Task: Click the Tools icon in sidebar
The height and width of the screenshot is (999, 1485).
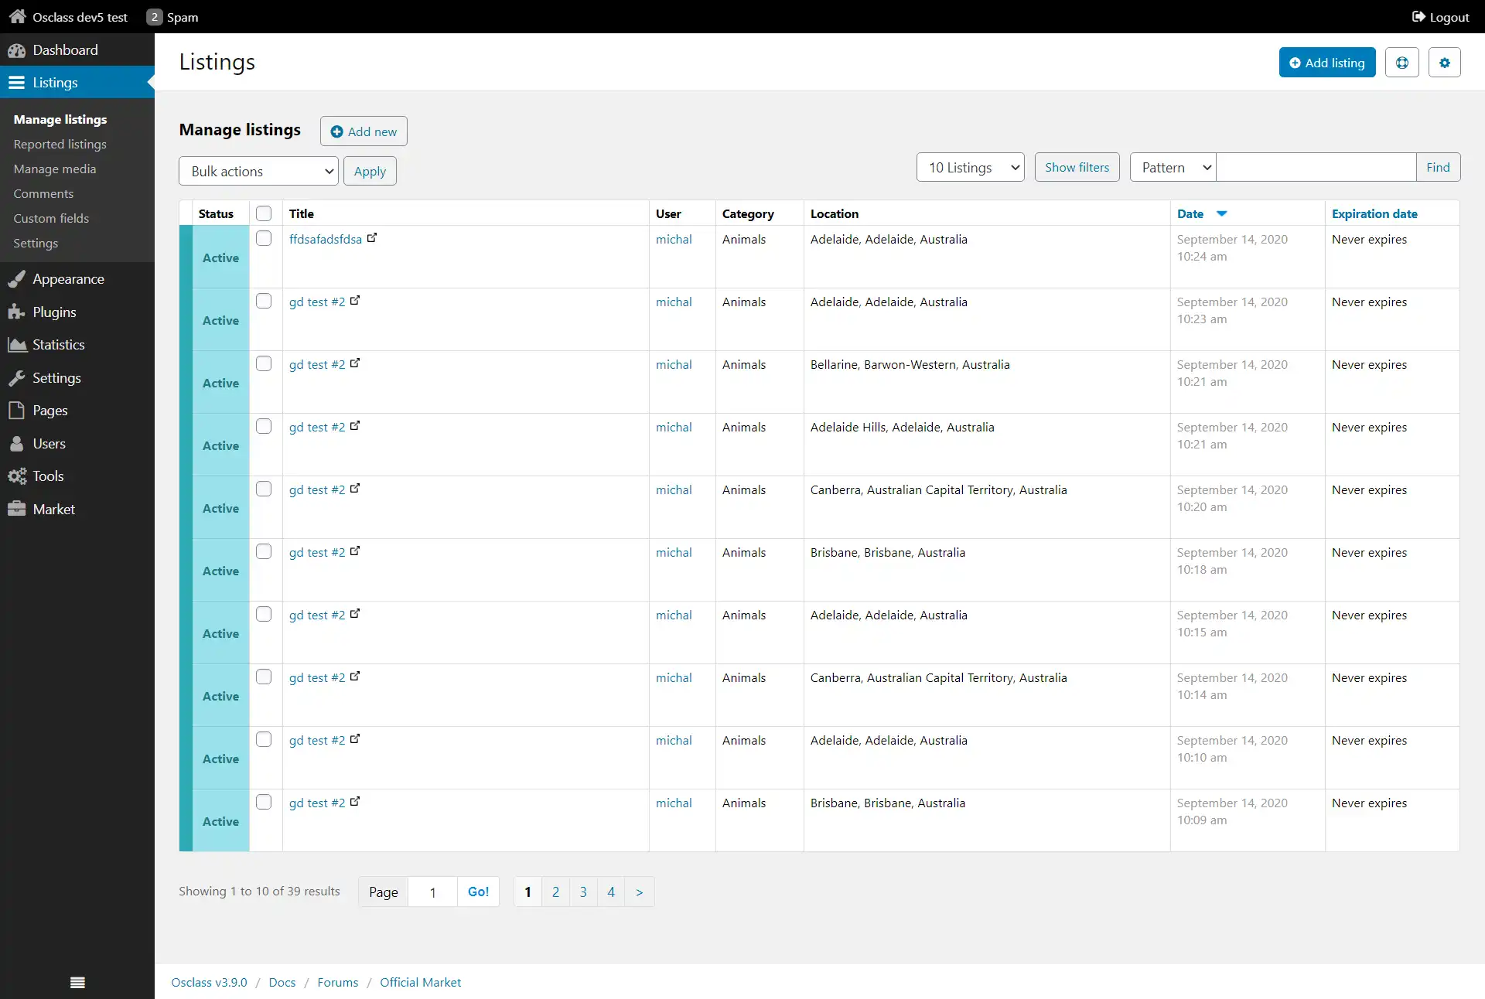Action: click(x=15, y=476)
